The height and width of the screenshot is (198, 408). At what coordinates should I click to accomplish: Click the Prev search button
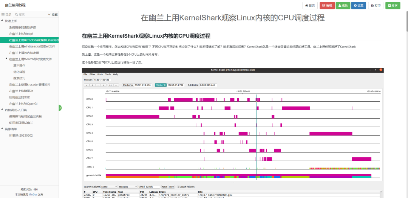(171, 187)
